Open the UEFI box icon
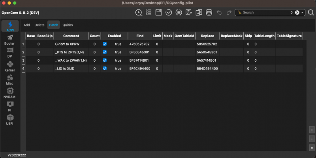The height and width of the screenshot is (158, 316). 10,117
